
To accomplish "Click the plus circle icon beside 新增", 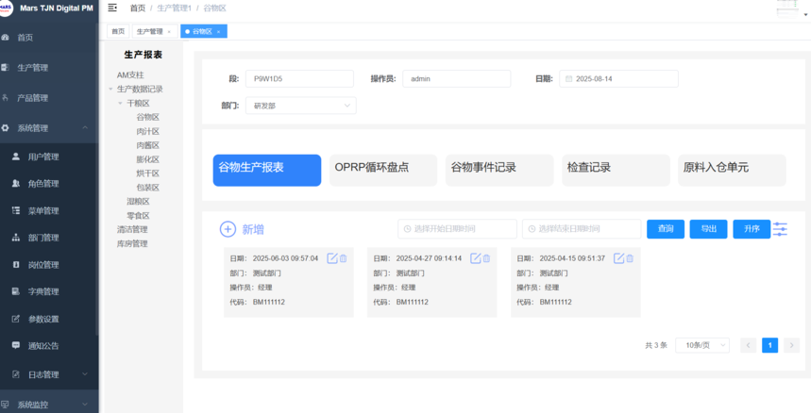I will 228,229.
